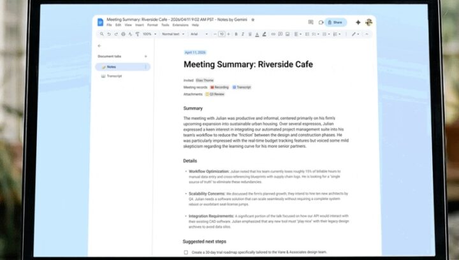Image resolution: width=459 pixels, height=260 pixels.
Task: Open Notes tab options menu
Action: point(145,67)
